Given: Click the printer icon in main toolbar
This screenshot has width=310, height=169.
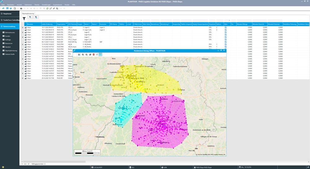Looking at the screenshot, I should coord(21,8).
